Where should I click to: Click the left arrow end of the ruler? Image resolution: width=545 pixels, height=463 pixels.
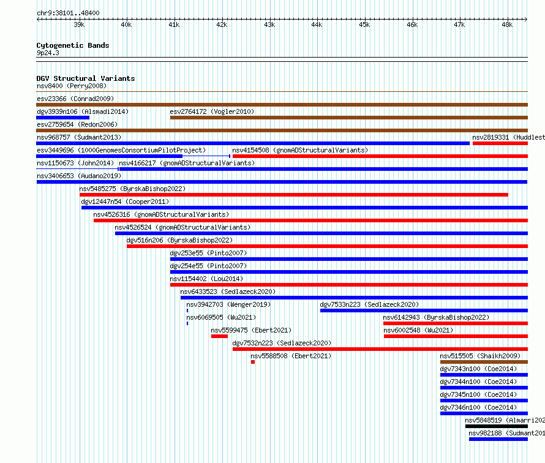pyautogui.click(x=38, y=19)
